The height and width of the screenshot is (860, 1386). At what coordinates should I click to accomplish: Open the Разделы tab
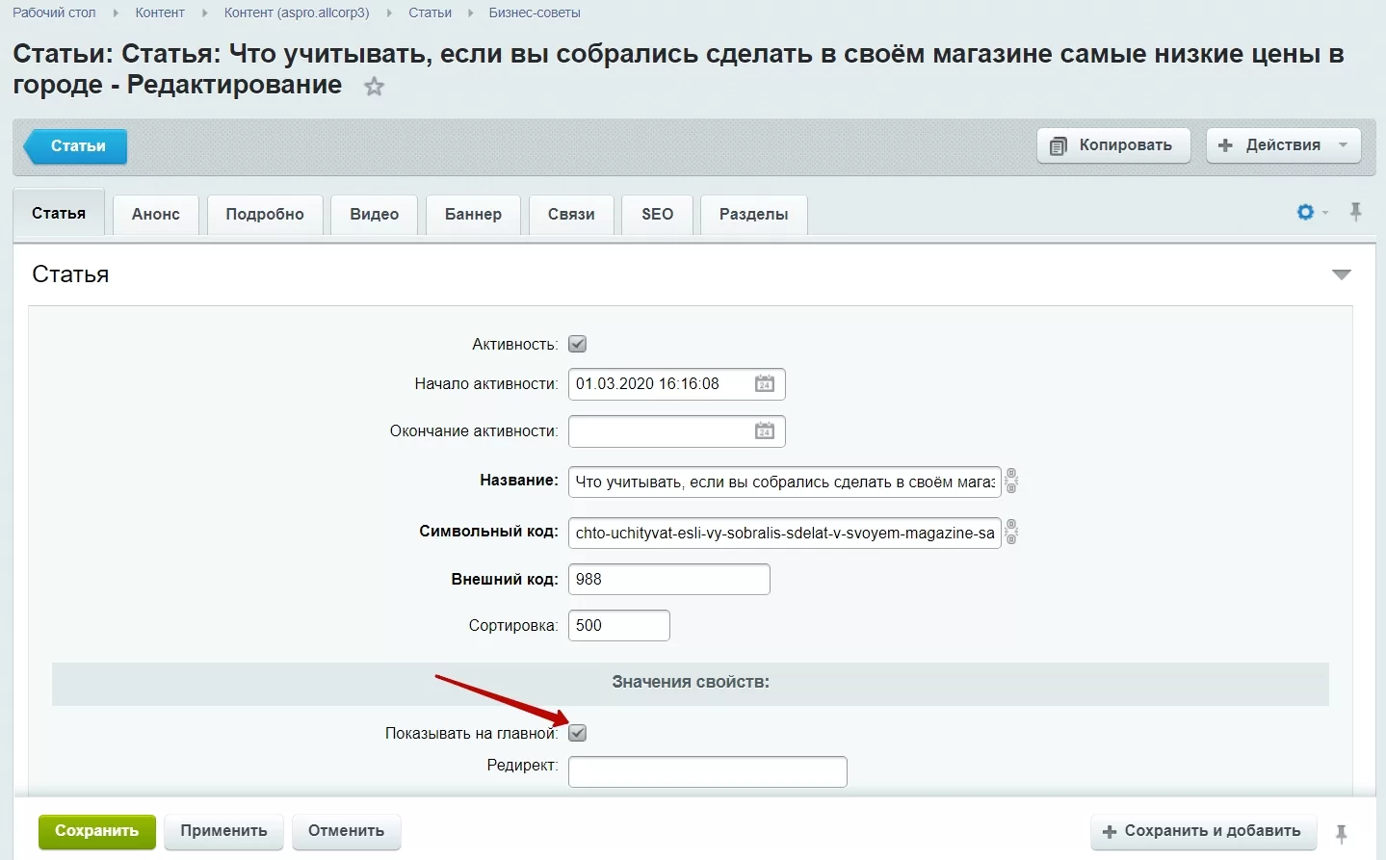coord(754,214)
